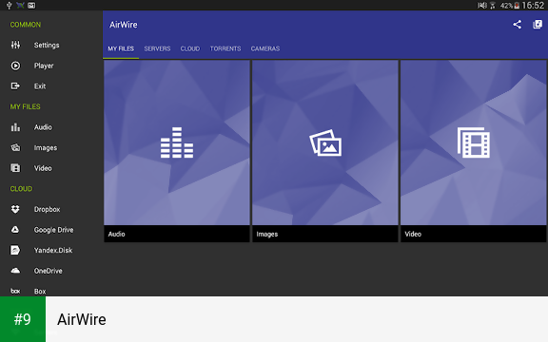This screenshot has width=548, height=342.
Task: Select the Settings label in sidebar
Action: tap(47, 45)
